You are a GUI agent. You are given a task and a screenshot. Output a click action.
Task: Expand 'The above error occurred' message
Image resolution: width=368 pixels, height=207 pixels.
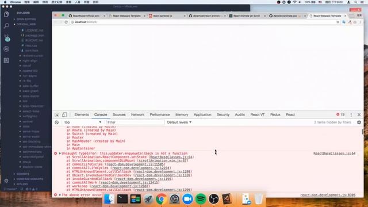[60, 195]
